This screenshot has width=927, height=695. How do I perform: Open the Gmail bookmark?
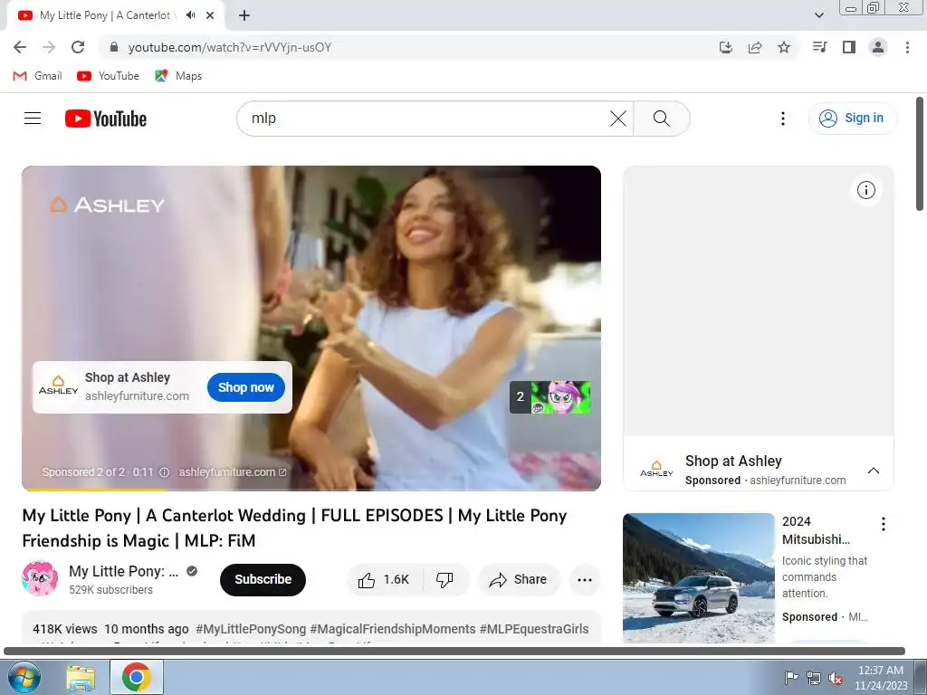click(x=37, y=76)
